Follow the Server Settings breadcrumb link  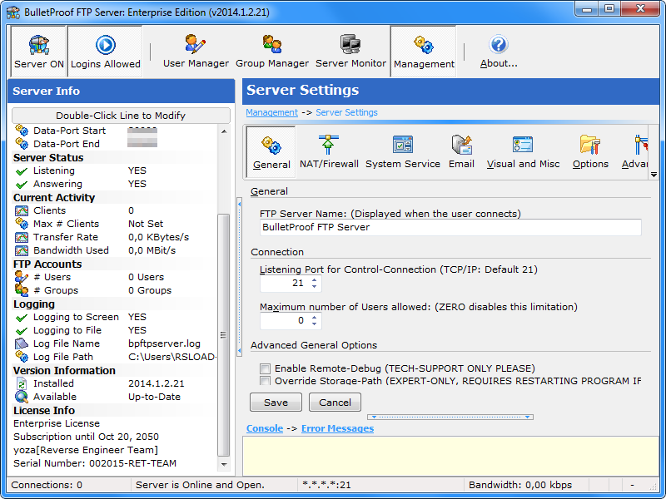coord(346,112)
